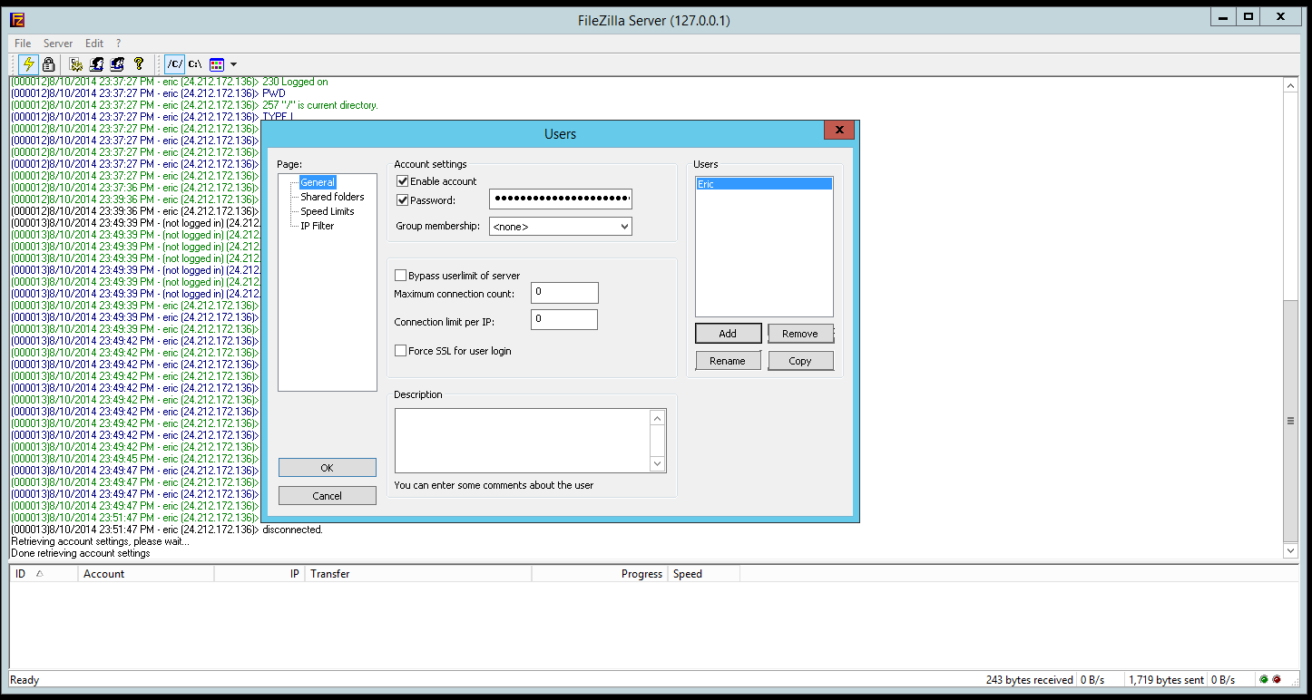Open the Group membership dropdown
Viewport: 1312px width, 700px height.
[x=561, y=227]
